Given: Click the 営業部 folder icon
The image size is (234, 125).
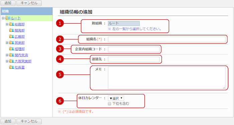Looking at the screenshot, I should click(x=12, y=43).
